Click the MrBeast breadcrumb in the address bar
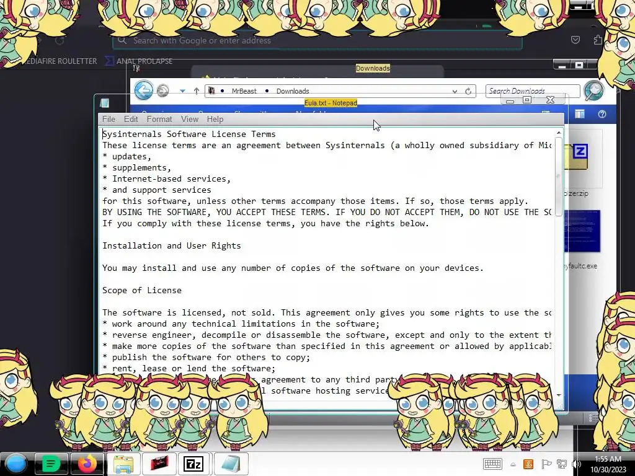Screen dimensions: 635x476 click(x=244, y=91)
